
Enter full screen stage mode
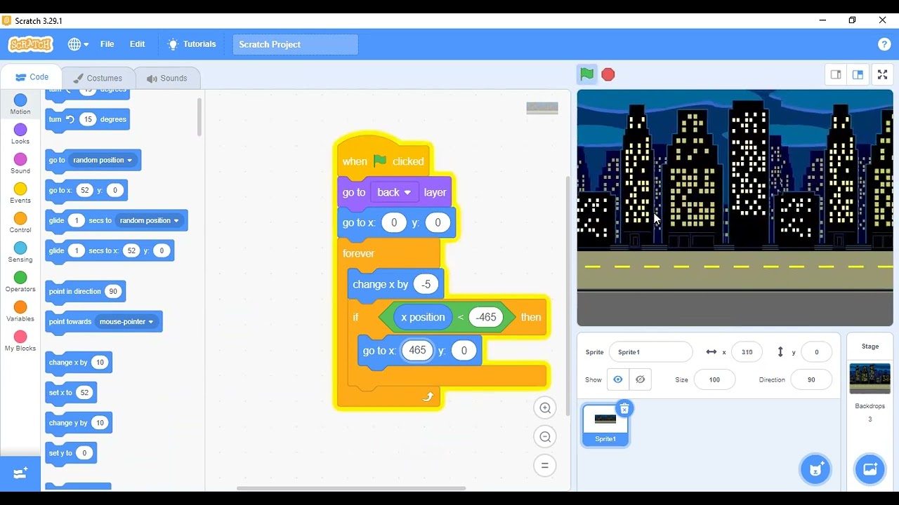[883, 74]
